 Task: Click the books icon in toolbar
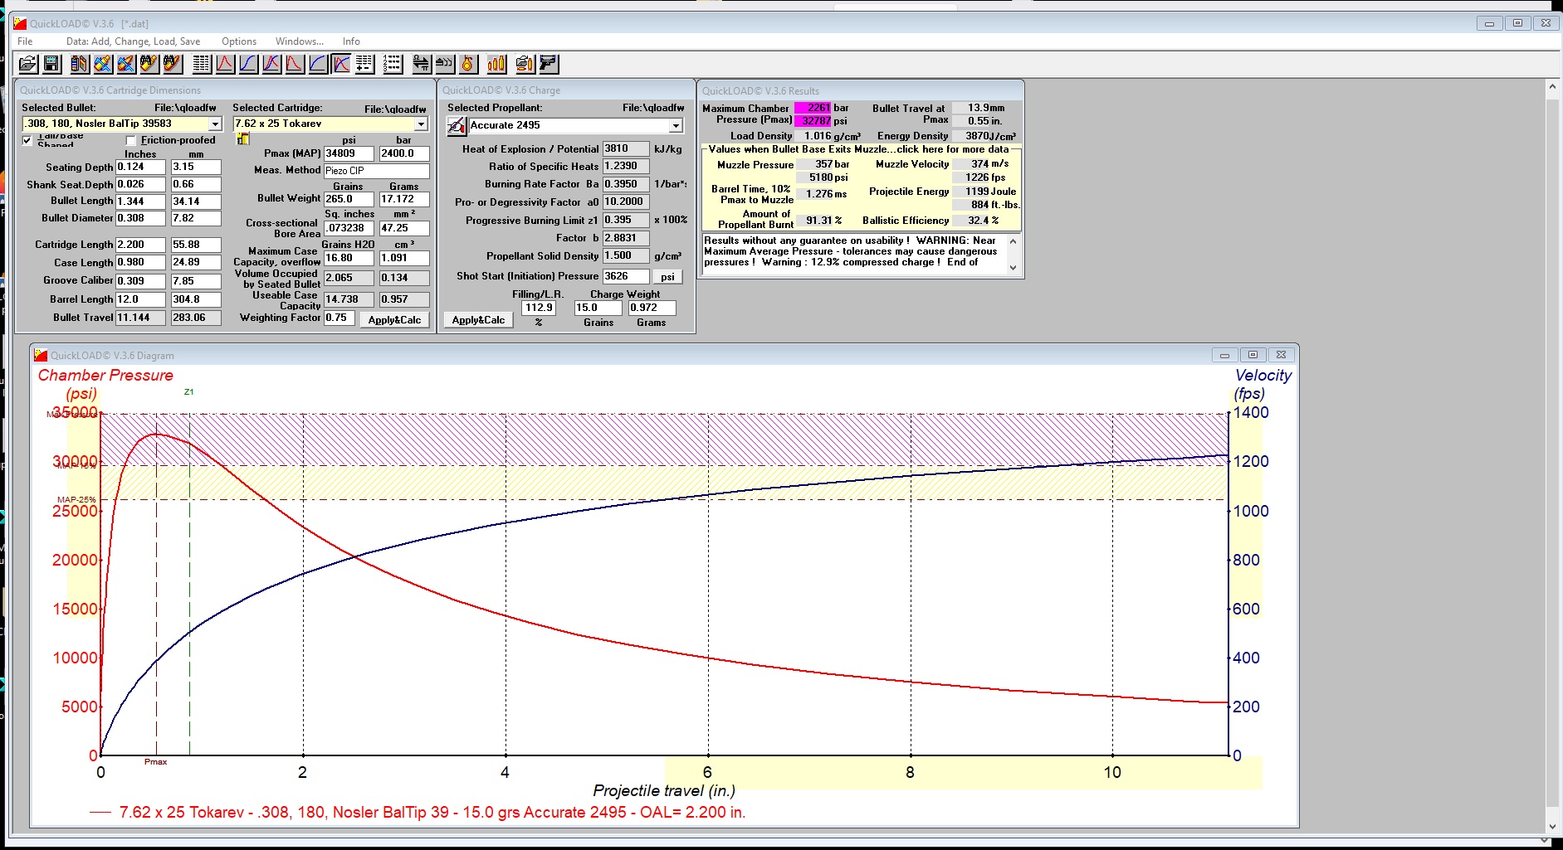[x=80, y=64]
